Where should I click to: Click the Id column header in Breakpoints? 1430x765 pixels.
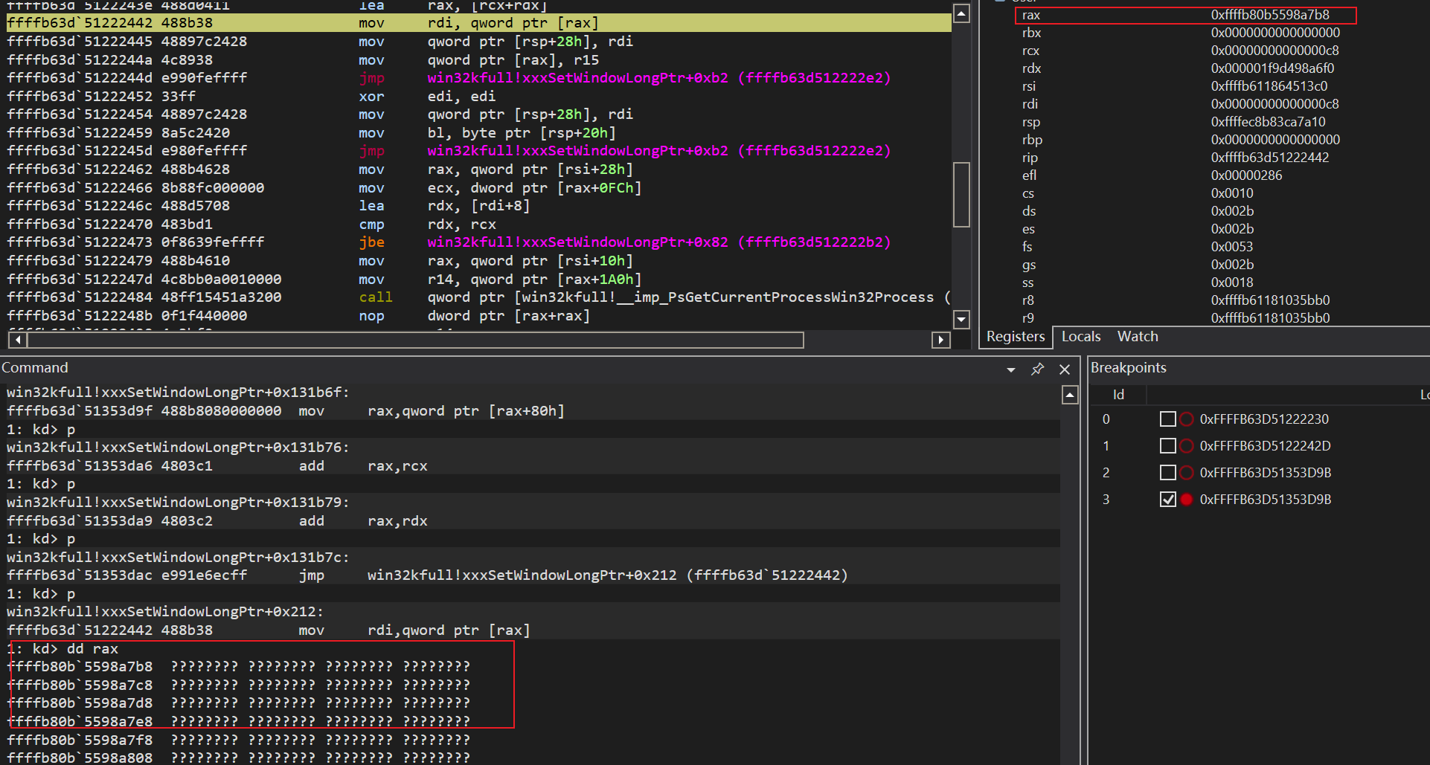[x=1118, y=395]
